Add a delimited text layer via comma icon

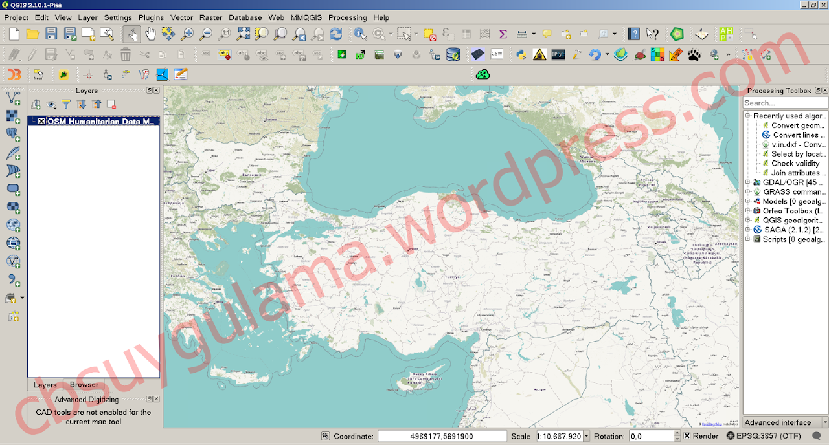pos(13,279)
